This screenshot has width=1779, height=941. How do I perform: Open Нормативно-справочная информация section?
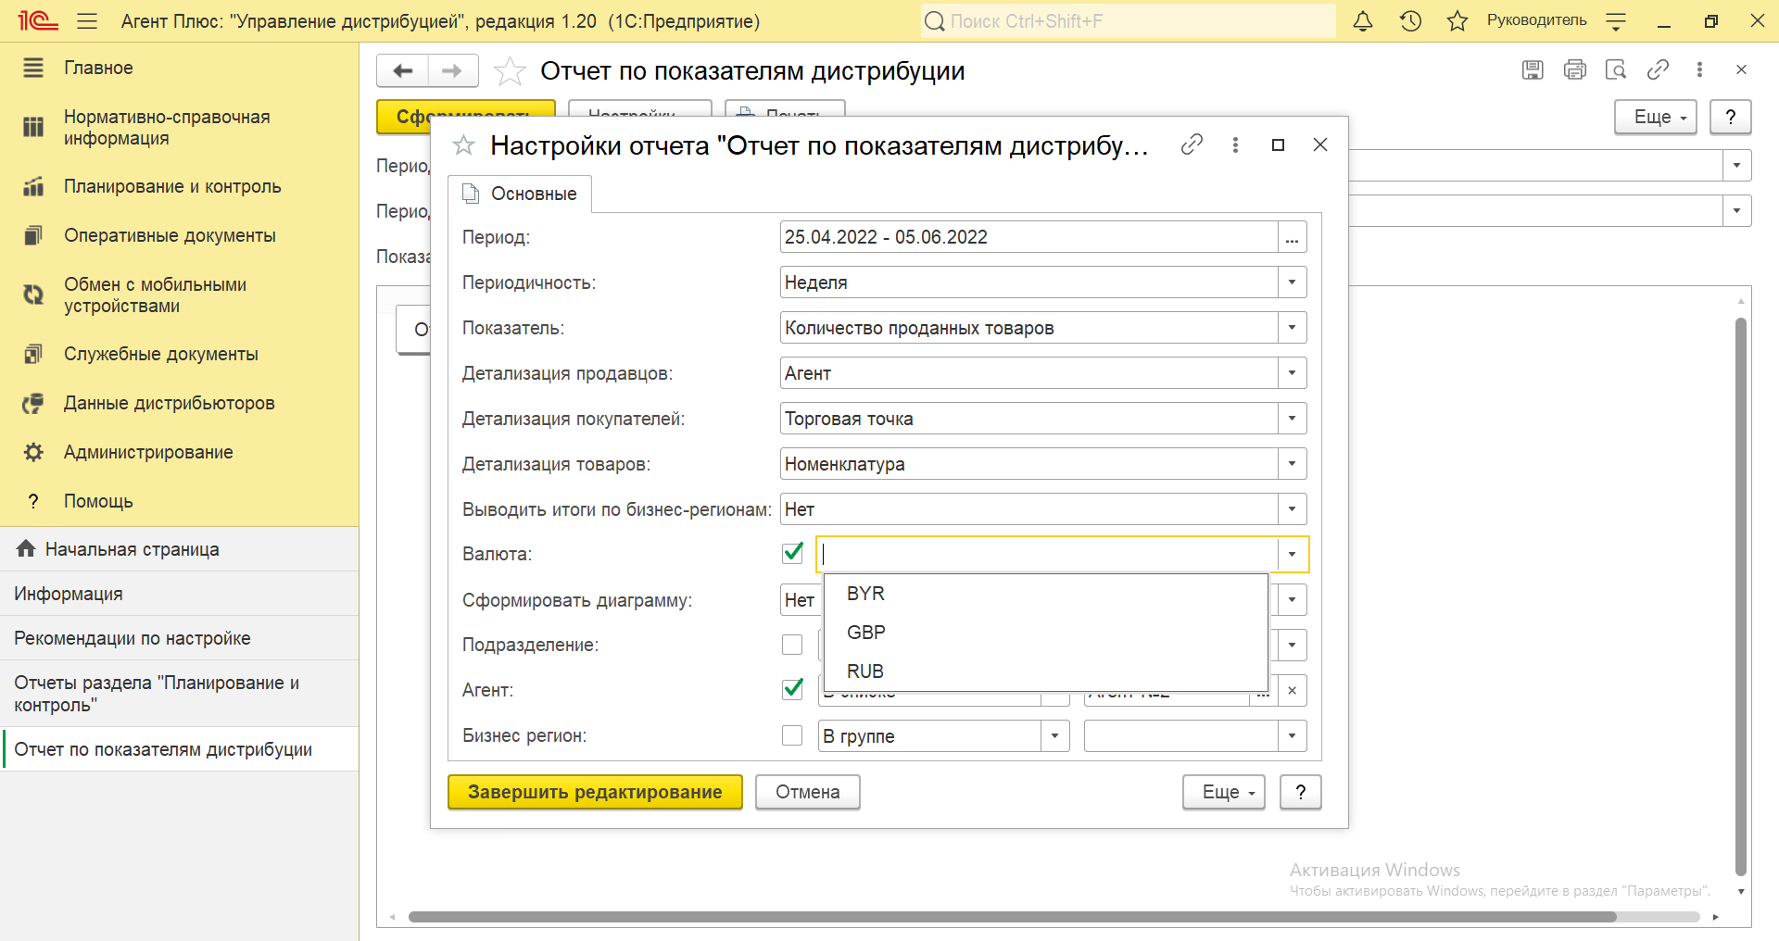tap(179, 128)
